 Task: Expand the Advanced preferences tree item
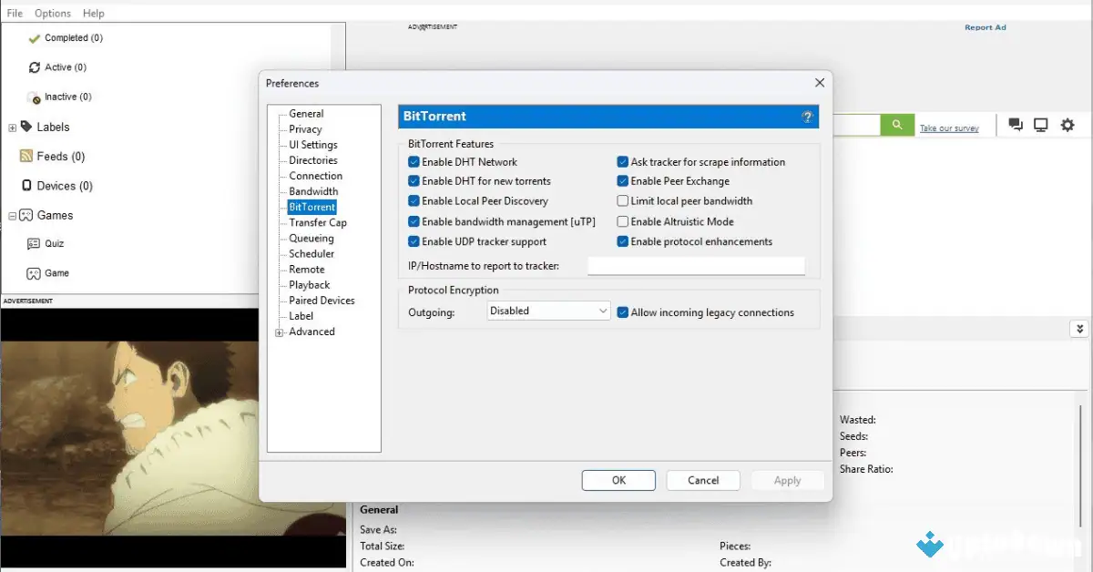point(279,332)
